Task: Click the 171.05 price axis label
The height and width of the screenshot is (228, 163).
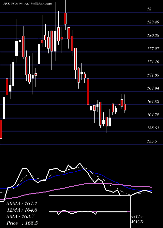Action: click(x=153, y=75)
